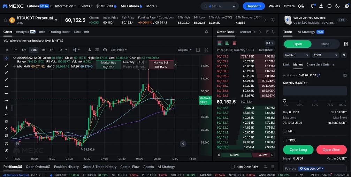
Task: Open the Trading Rules tab
Action: click(x=60, y=32)
